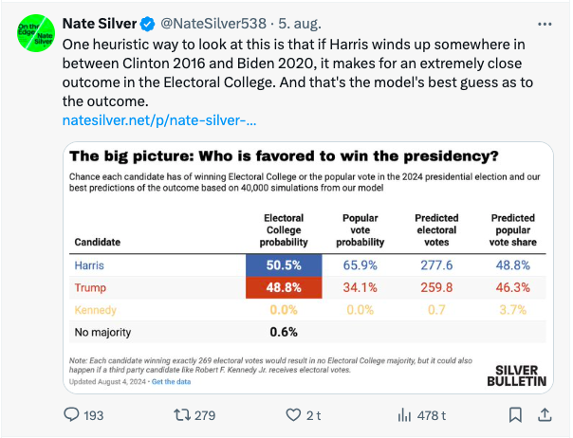Viewport: 573px width, 438px height.
Task: Click the Nate Silver display name
Action: (x=100, y=24)
